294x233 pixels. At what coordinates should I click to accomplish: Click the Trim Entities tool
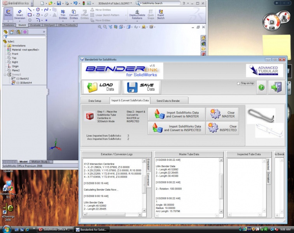pos(63,14)
